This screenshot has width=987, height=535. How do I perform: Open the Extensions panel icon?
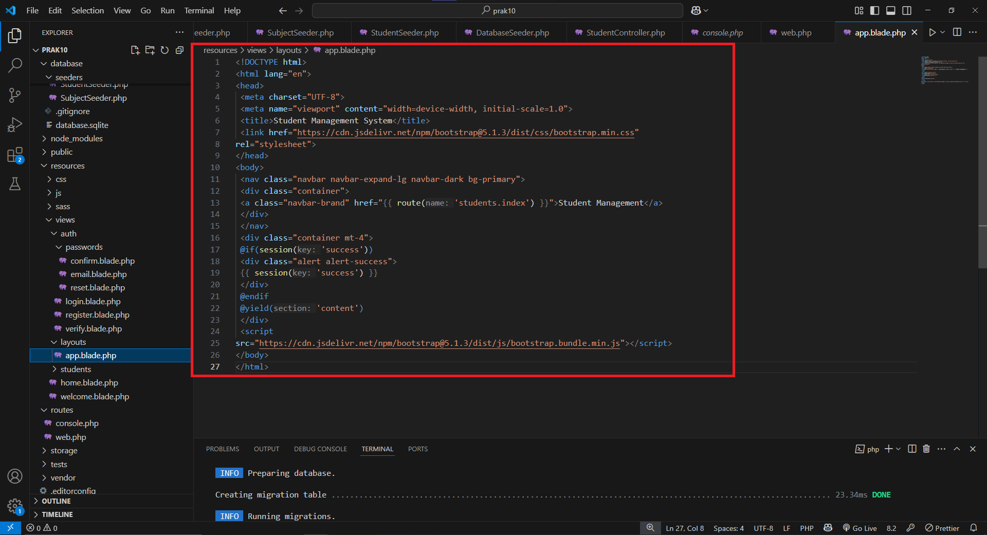pyautogui.click(x=15, y=154)
